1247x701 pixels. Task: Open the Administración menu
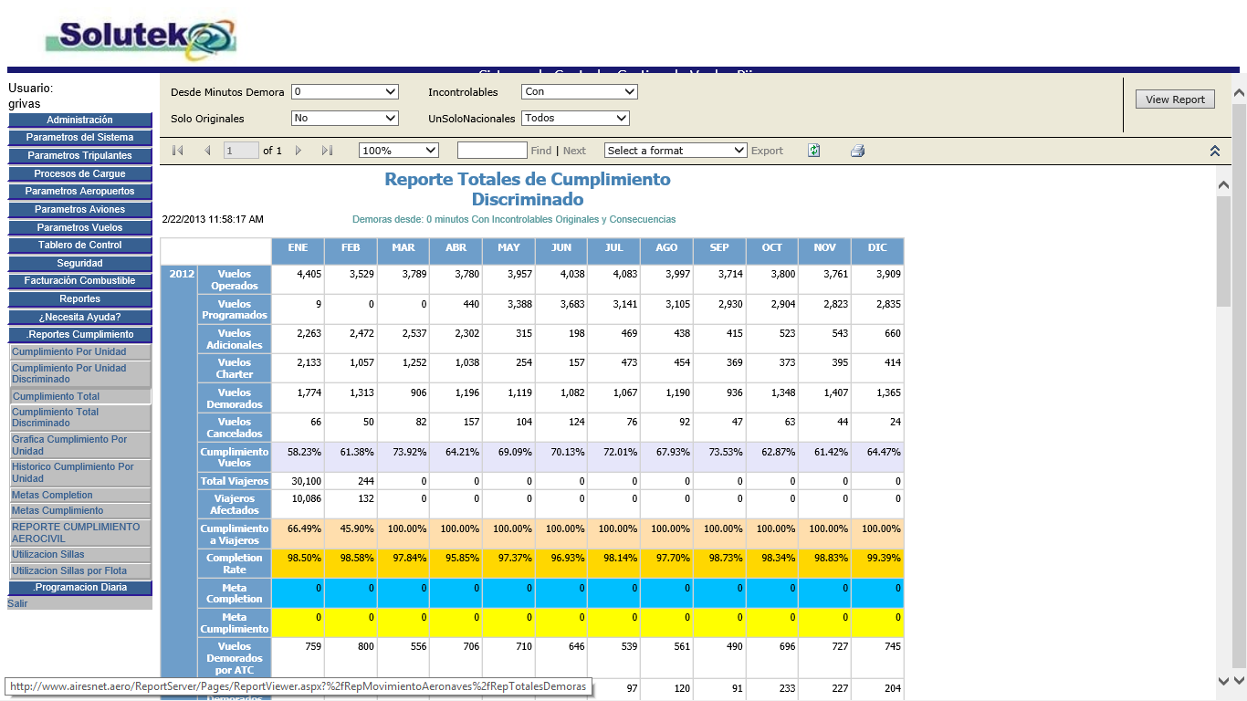pyautogui.click(x=80, y=120)
